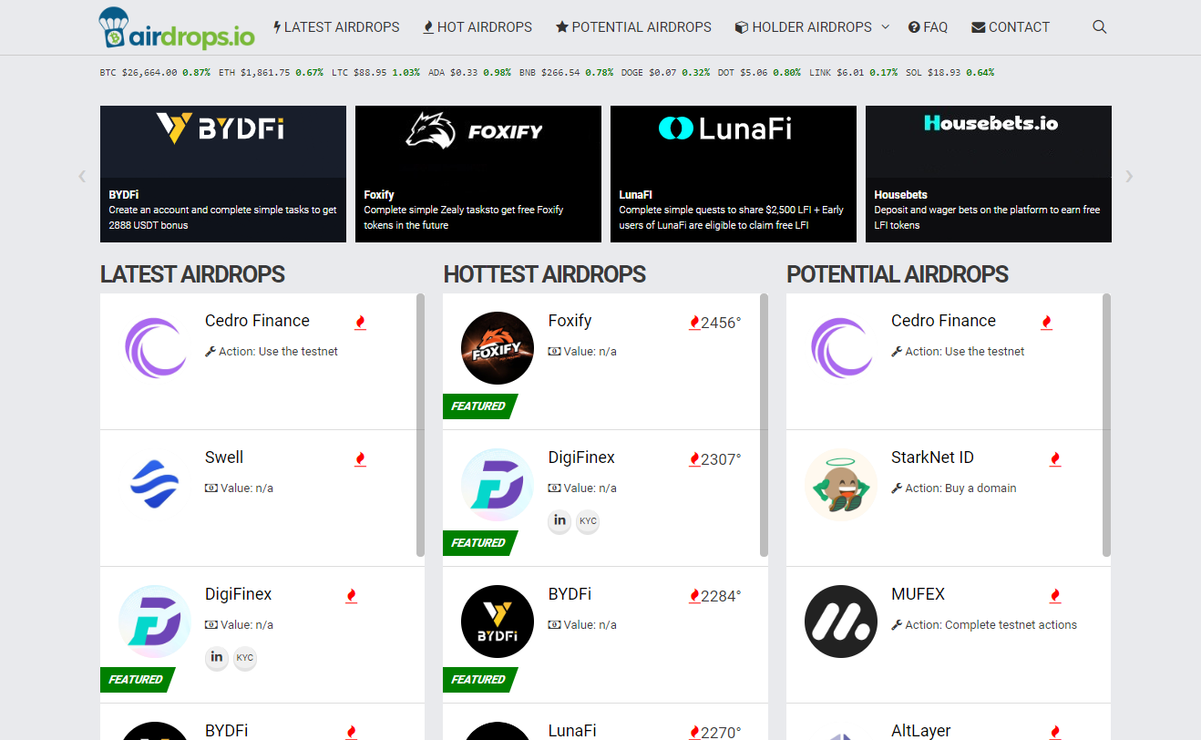Image resolution: width=1201 pixels, height=740 pixels.
Task: Click Featured badge on Hottest BYDFi card
Action: (478, 680)
